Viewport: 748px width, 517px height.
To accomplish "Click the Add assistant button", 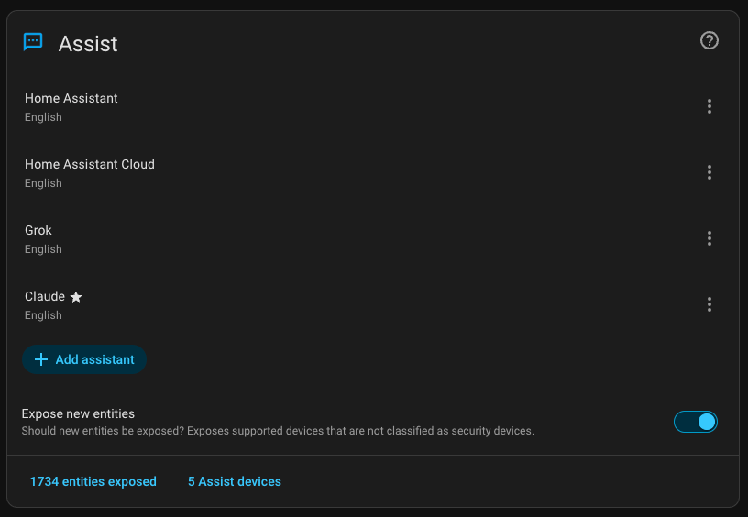I will click(x=84, y=359).
